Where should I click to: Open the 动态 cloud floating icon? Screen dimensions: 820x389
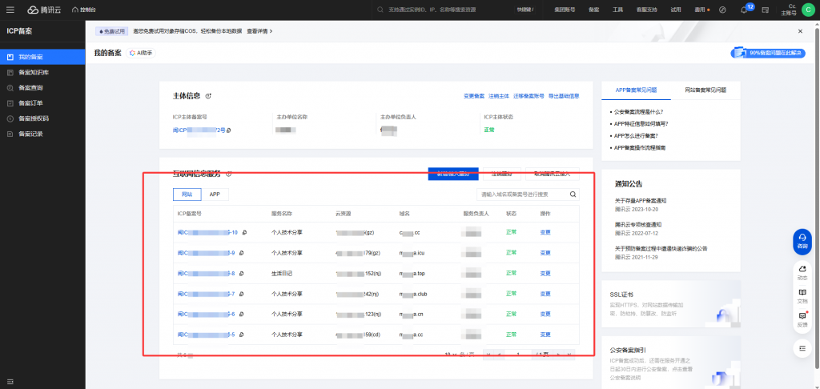tap(802, 271)
